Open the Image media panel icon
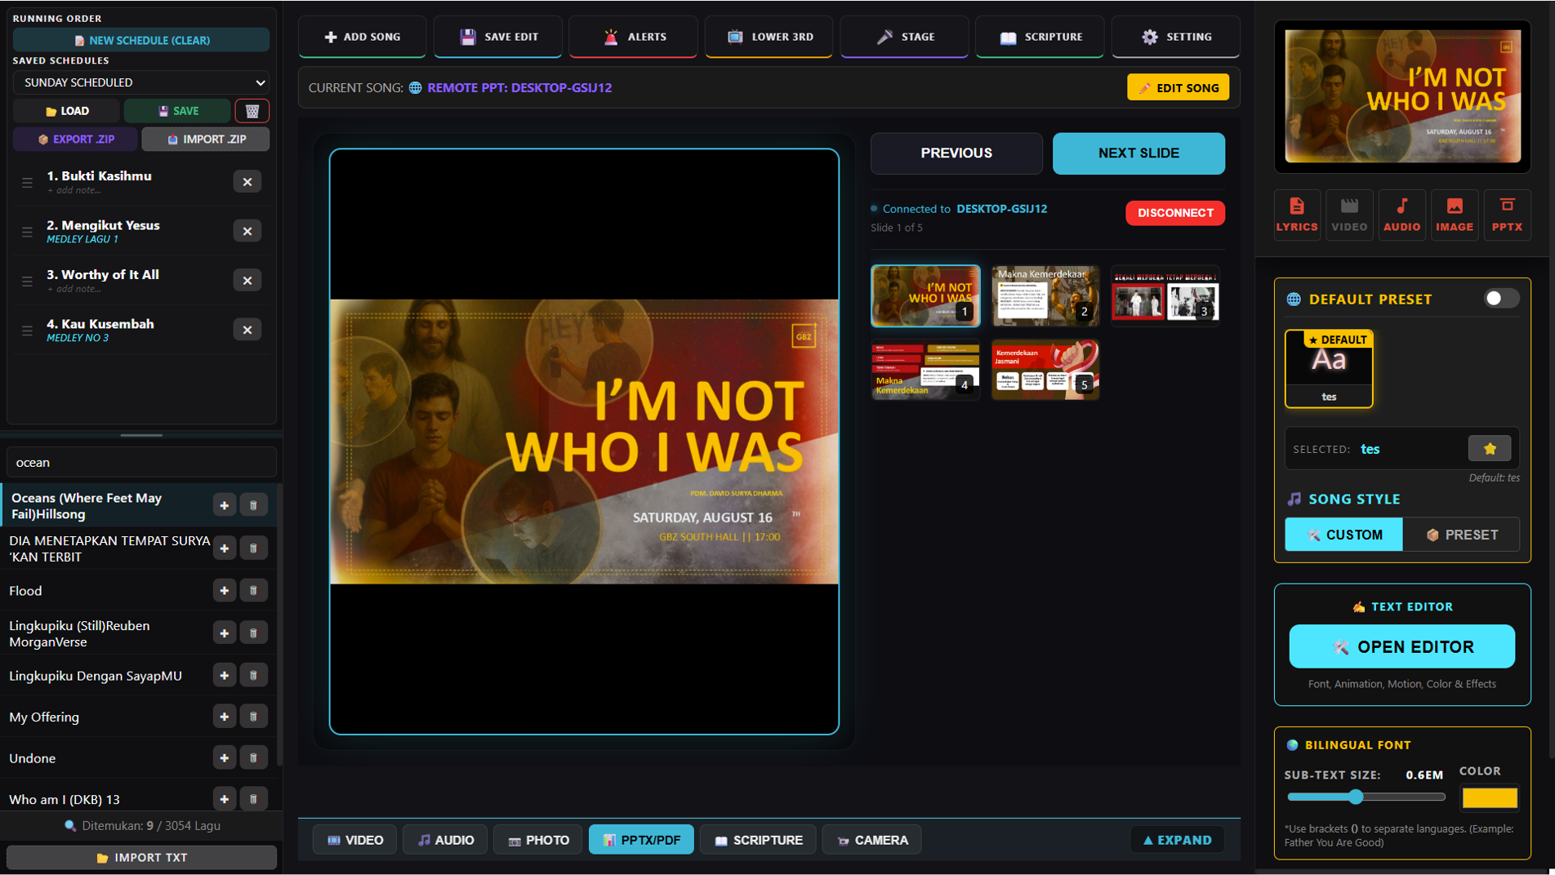 (1455, 215)
